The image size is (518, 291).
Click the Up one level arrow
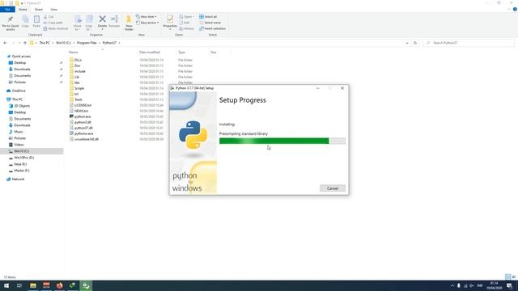(25, 43)
